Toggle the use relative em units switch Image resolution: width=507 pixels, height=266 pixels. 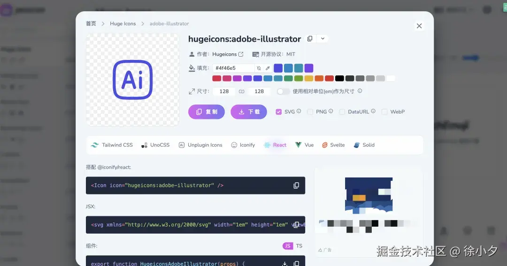(283, 92)
